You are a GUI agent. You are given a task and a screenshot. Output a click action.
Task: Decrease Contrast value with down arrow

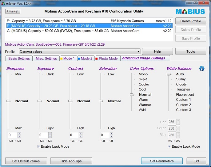pos(81,136)
